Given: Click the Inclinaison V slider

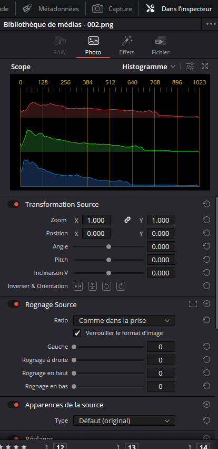Looking at the screenshot, I should [x=108, y=273].
